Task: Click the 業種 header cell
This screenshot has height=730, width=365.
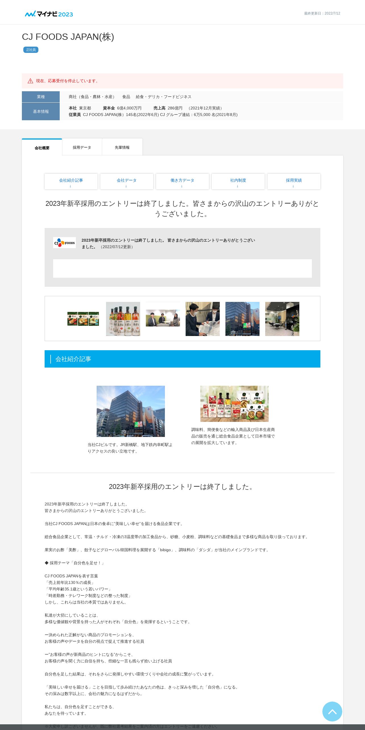Action: [x=41, y=97]
